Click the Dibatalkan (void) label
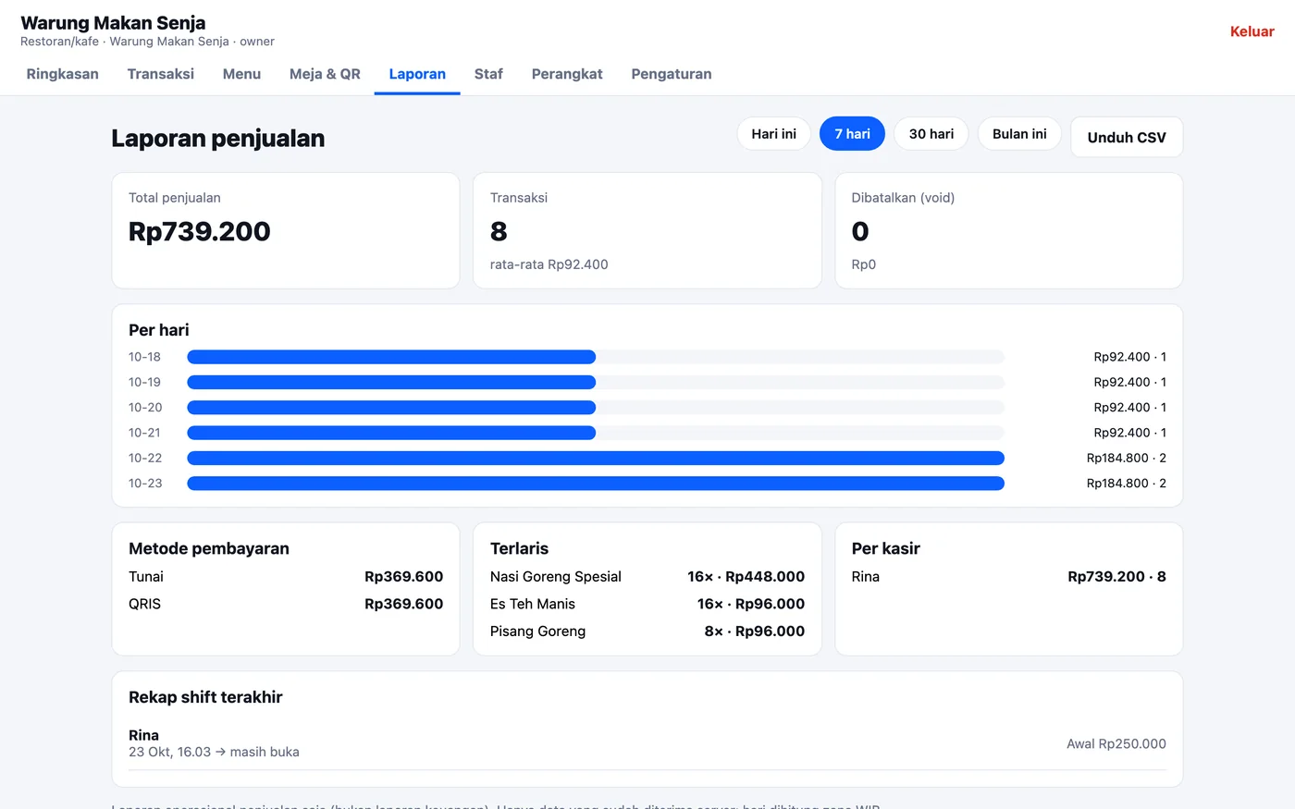Image resolution: width=1295 pixels, height=809 pixels. [903, 198]
